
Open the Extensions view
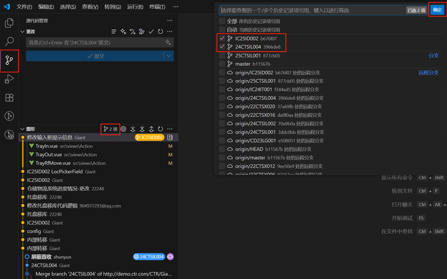(9, 98)
